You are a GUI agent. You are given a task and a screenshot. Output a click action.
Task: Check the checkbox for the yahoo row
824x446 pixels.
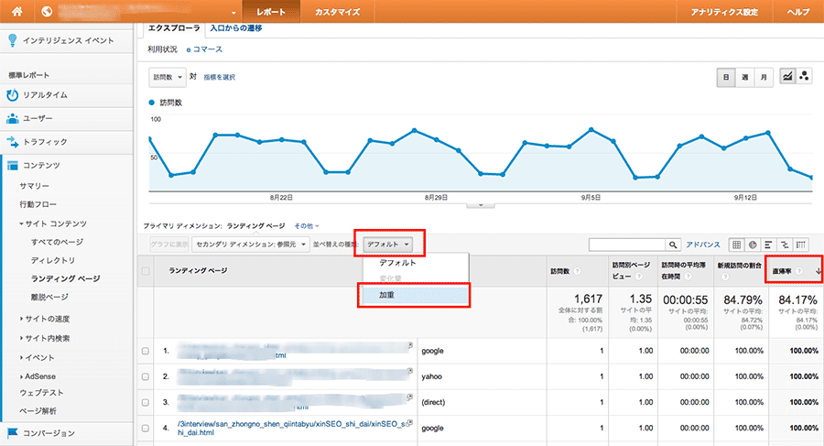click(x=146, y=375)
